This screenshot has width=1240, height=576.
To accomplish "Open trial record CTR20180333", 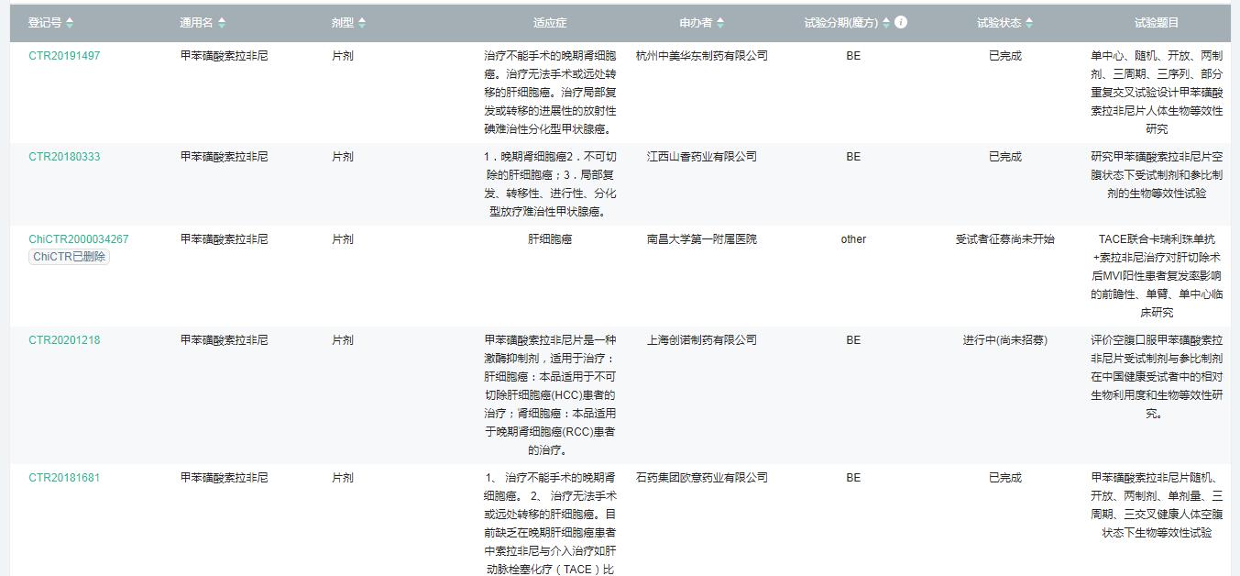I will (64, 157).
